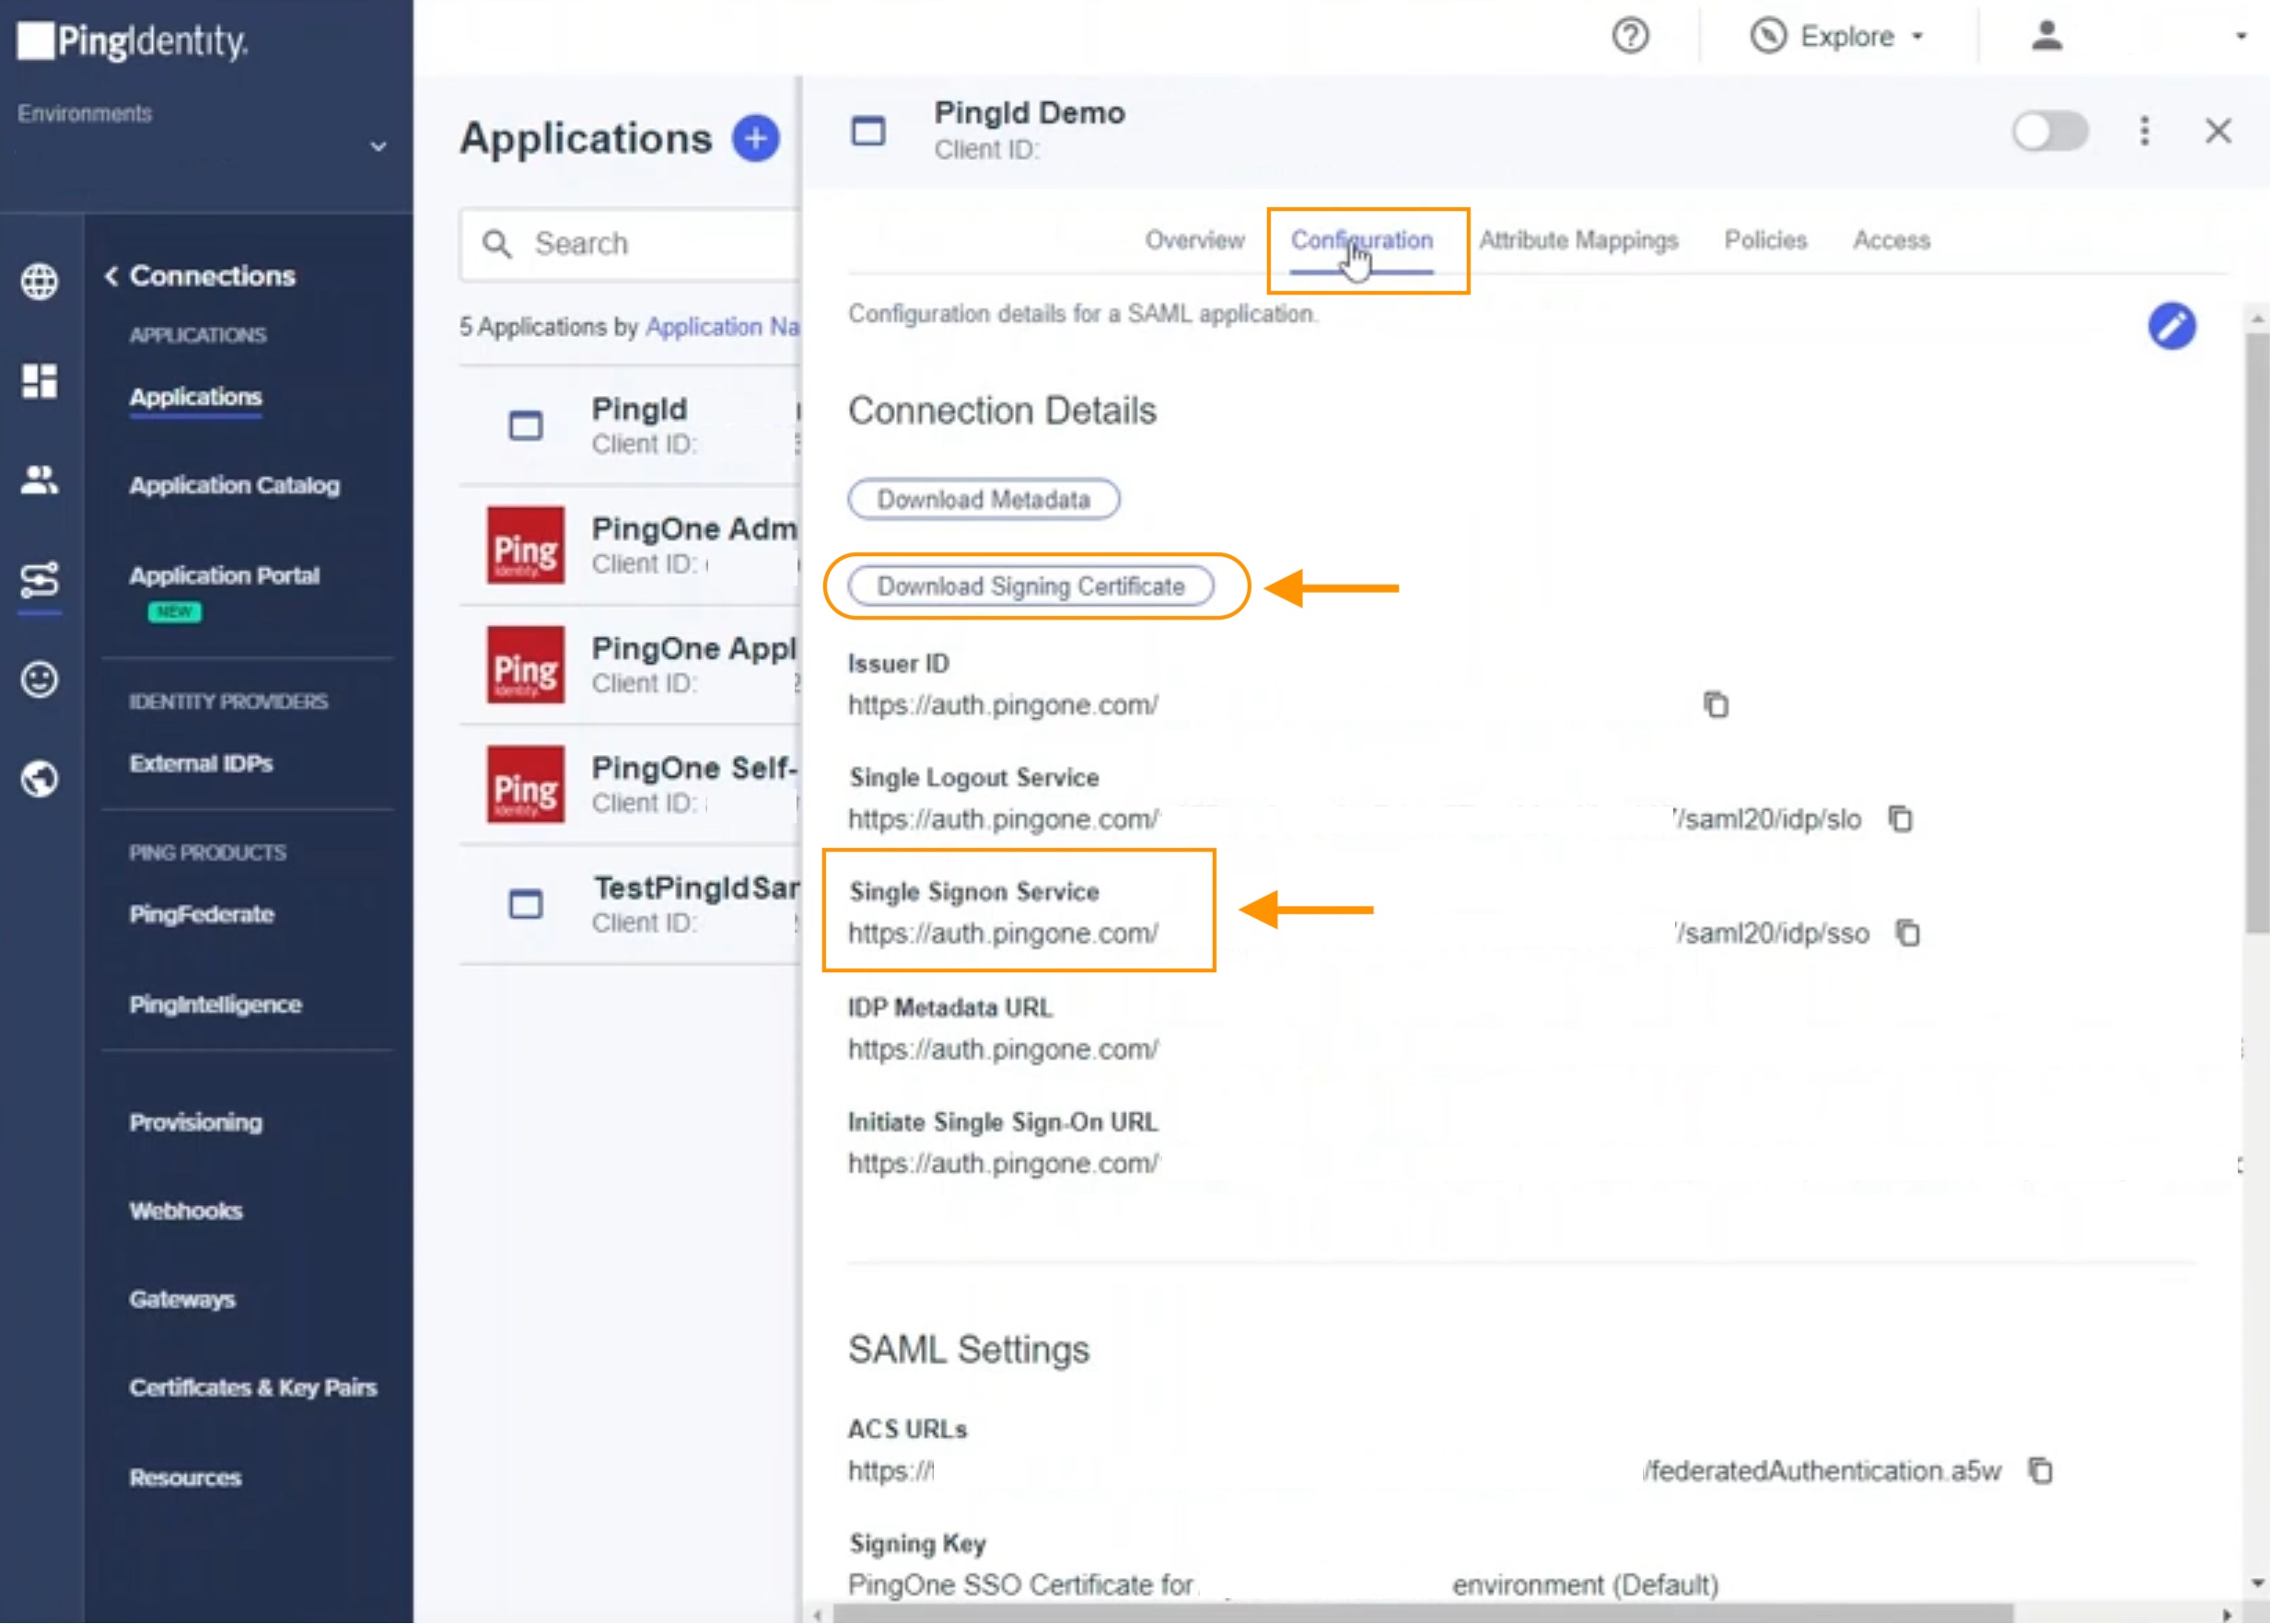Image resolution: width=2270 pixels, height=1624 pixels.
Task: Expand the user account dropdown arrow
Action: coord(2241,37)
